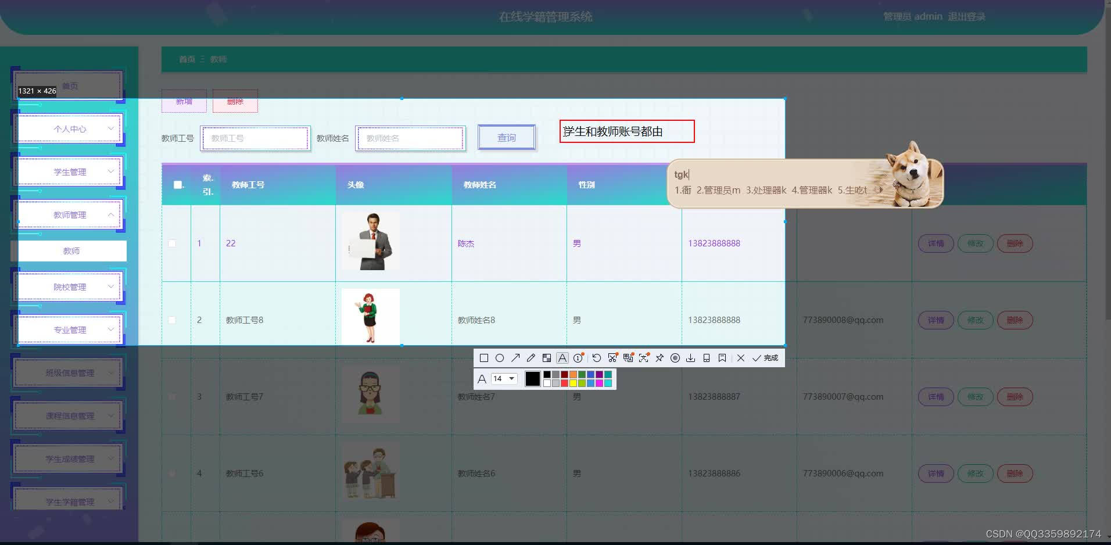Save screenshot with the download icon
The width and height of the screenshot is (1111, 545).
(x=691, y=358)
